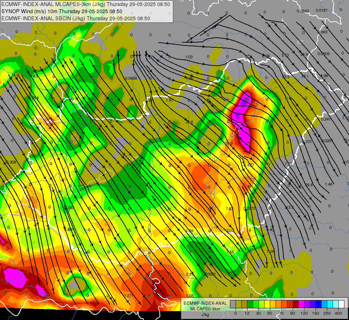The height and width of the screenshot is (320, 349).
Task: Pick the yellow-green legend swatch near 30
Action: pos(262,304)
